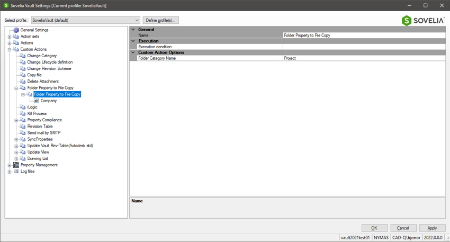
Task: Click the Change Lifecycle definition icon
Action: coord(23,62)
